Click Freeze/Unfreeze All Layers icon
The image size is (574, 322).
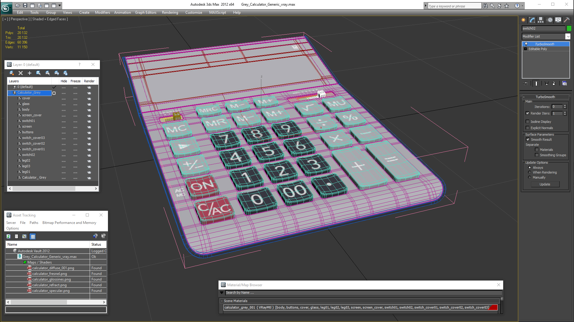coord(65,73)
